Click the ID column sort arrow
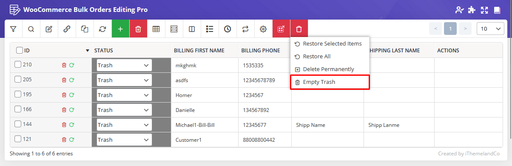This screenshot has height=166, width=512. pos(88,51)
